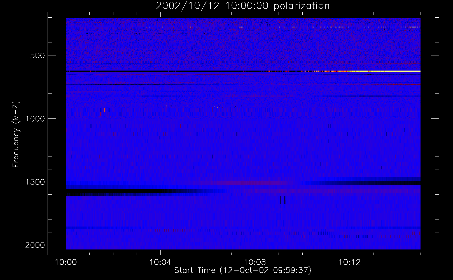The image size is (453, 280).
Task: Click the plot title '2002/10/12 10:00:00 polarization'
Action: point(243,6)
